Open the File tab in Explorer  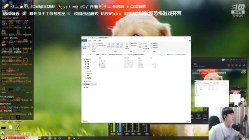84,40
